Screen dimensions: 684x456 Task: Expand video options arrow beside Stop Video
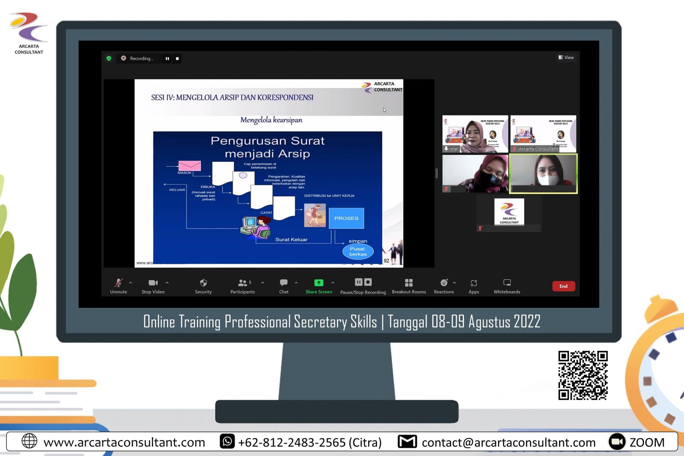click(x=167, y=282)
